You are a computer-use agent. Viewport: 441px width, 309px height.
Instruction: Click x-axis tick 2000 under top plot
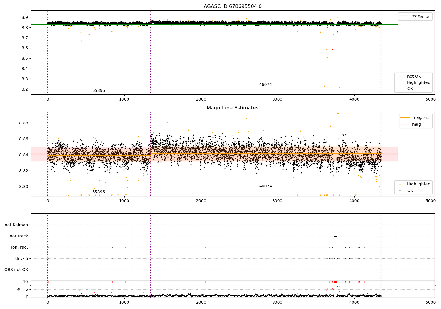(201, 99)
